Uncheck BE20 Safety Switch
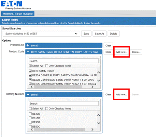156x137 pixels. coord(30,71)
